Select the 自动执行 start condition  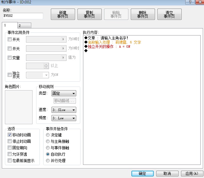coord(48,154)
